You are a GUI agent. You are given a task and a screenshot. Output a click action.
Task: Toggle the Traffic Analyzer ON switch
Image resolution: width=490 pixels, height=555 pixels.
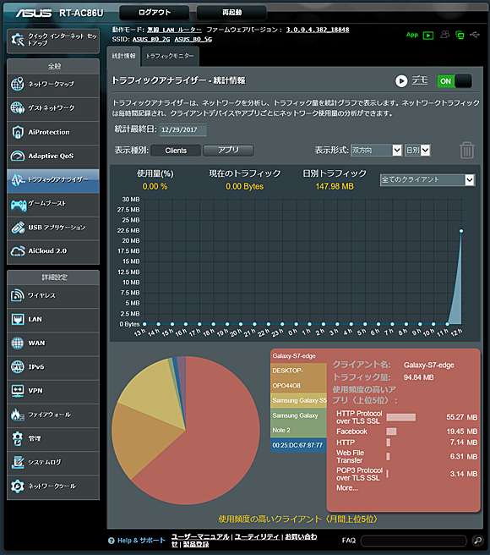point(455,81)
